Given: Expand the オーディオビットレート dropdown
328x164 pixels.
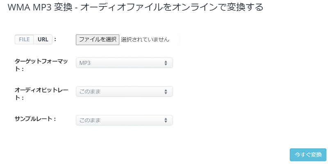Looking at the screenshot, I should [124, 91].
